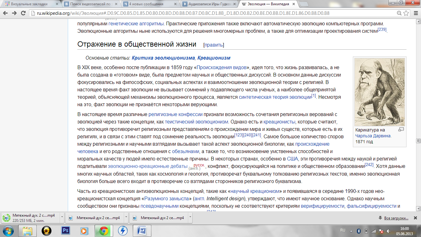Open the network signal tray icon
Screen dimensions: 421x237
[x=374, y=231]
